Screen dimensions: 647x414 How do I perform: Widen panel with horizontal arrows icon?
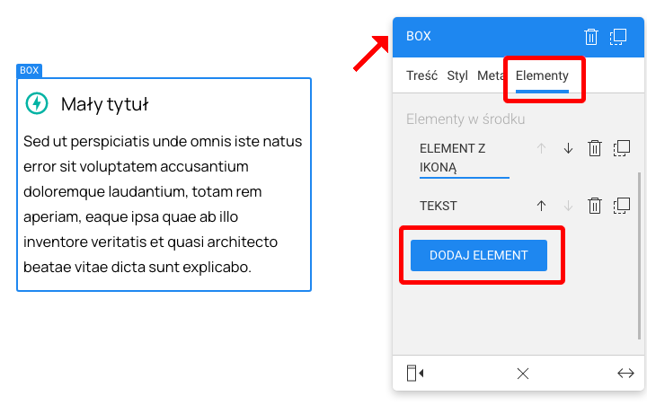[625, 374]
